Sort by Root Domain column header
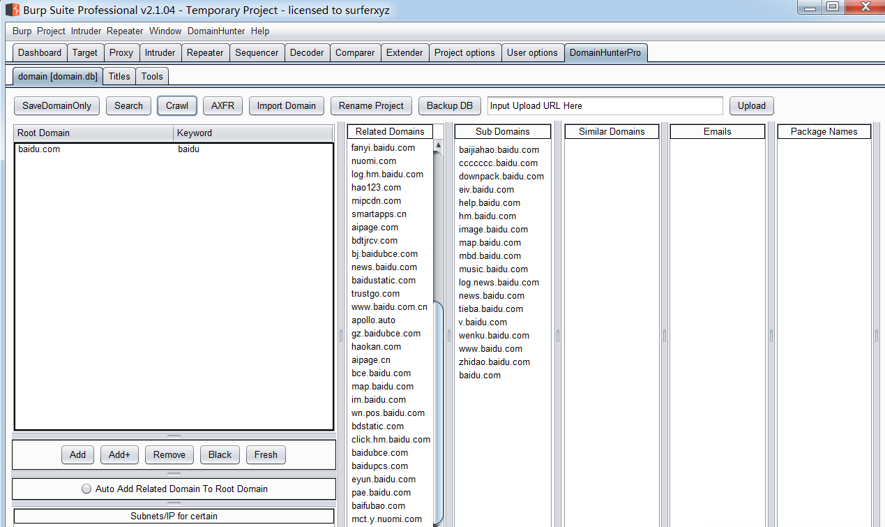 (93, 133)
